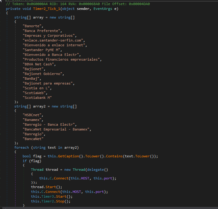Click the "BBVA Net Cash" string
The width and height of the screenshot is (218, 209).
pyautogui.click(x=38, y=64)
